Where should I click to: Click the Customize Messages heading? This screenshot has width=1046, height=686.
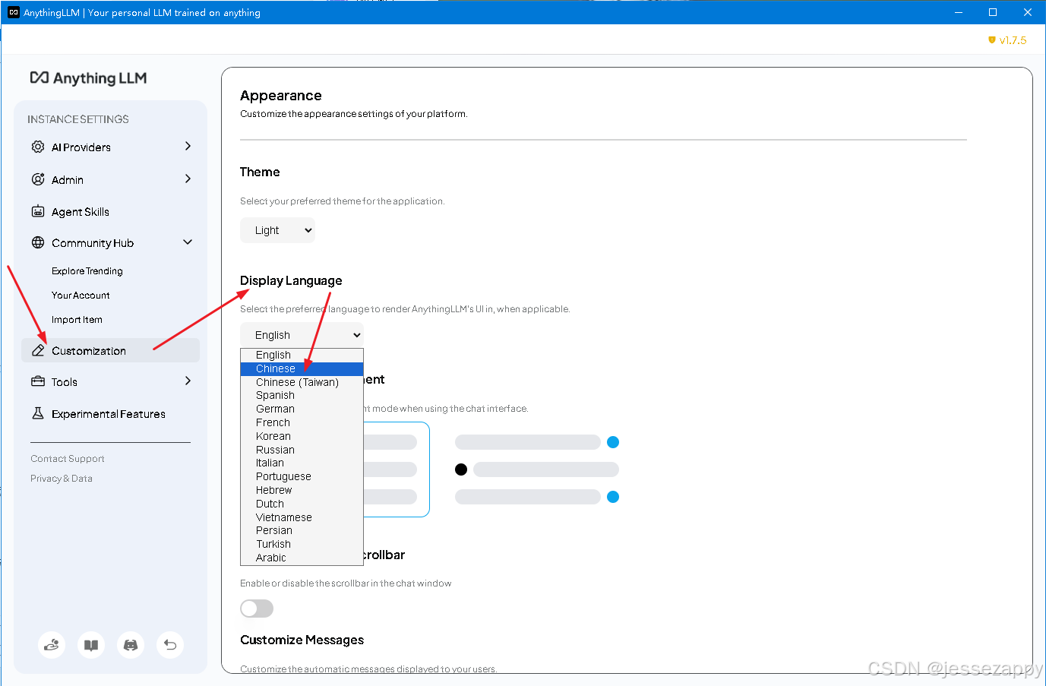click(302, 640)
